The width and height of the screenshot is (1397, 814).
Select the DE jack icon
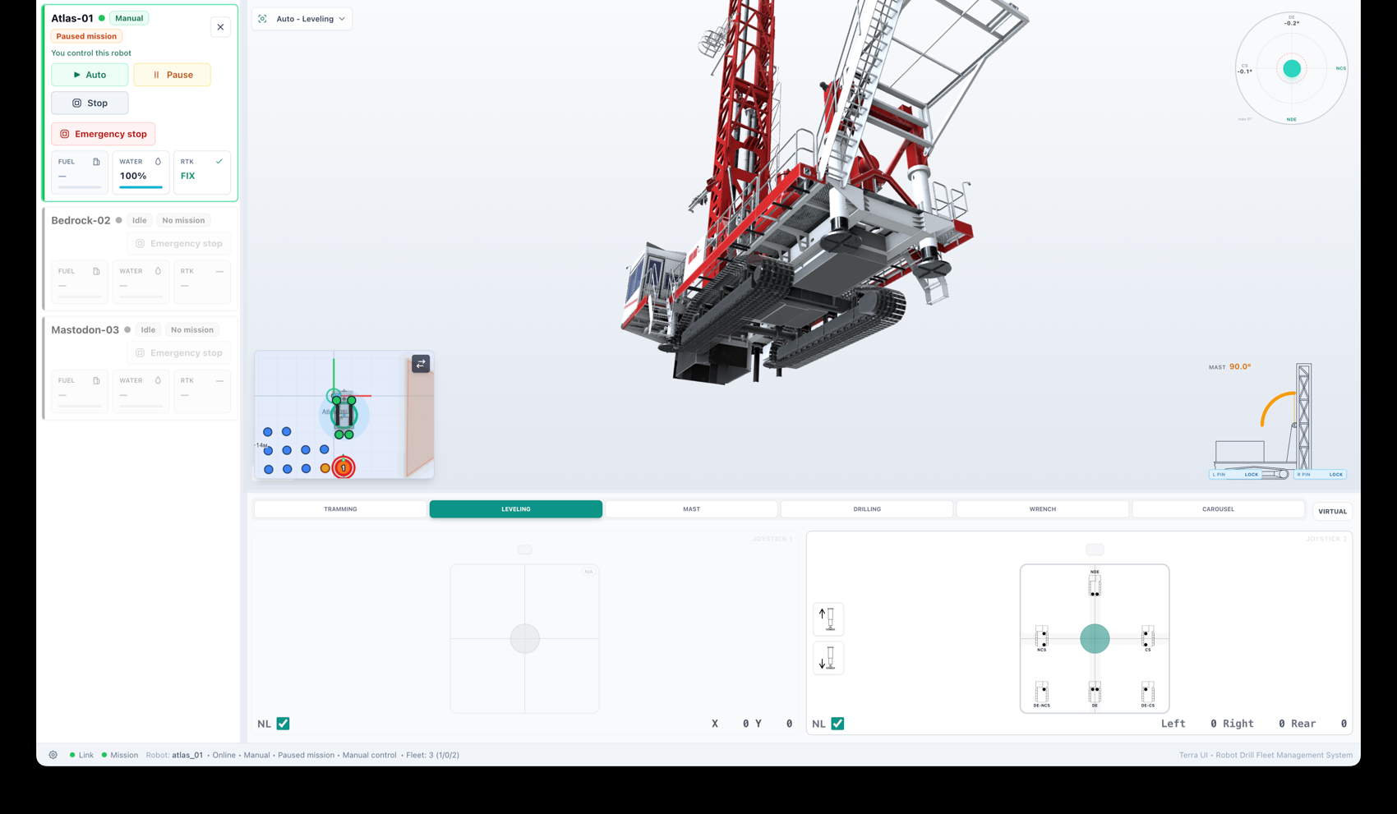pos(1095,694)
